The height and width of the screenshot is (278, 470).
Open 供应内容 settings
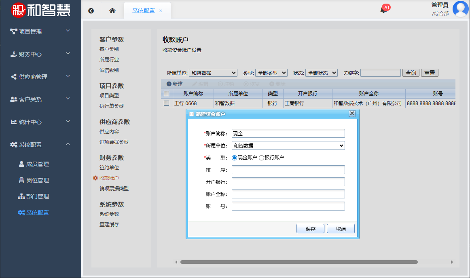109,131
